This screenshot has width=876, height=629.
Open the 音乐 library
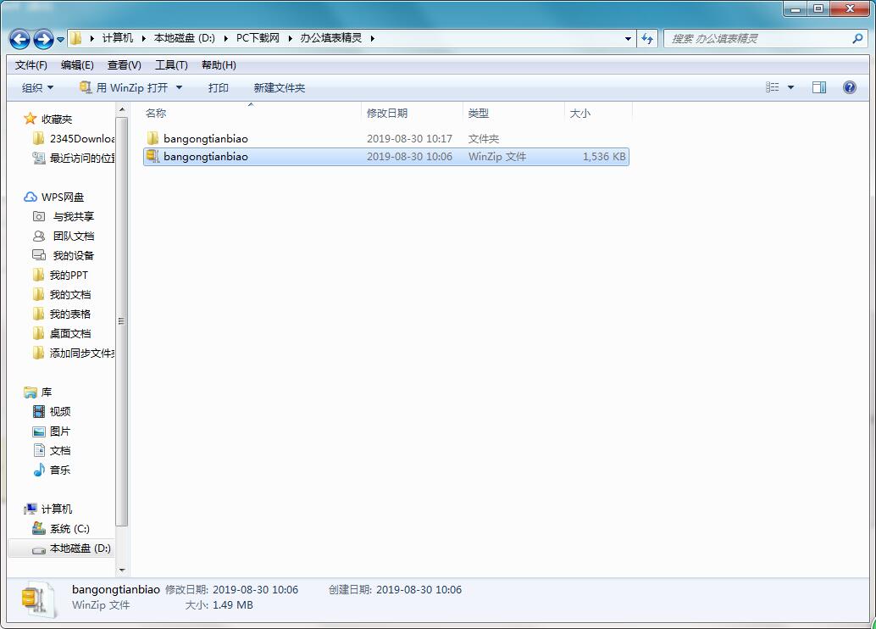[x=52, y=470]
